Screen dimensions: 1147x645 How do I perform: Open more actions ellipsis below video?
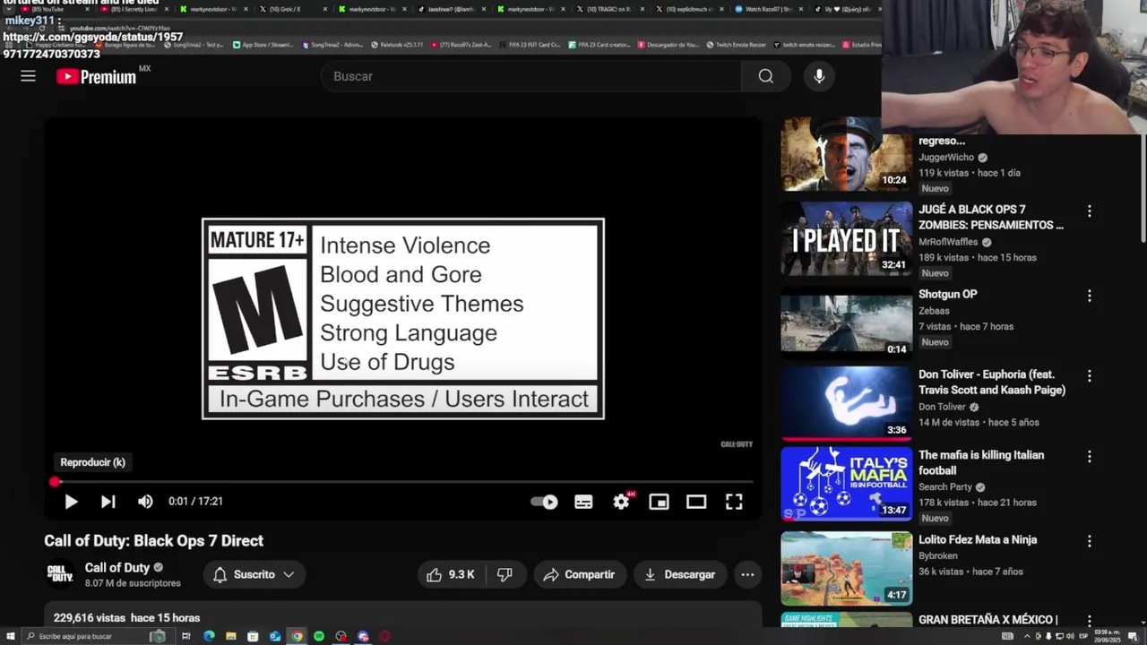coord(747,574)
